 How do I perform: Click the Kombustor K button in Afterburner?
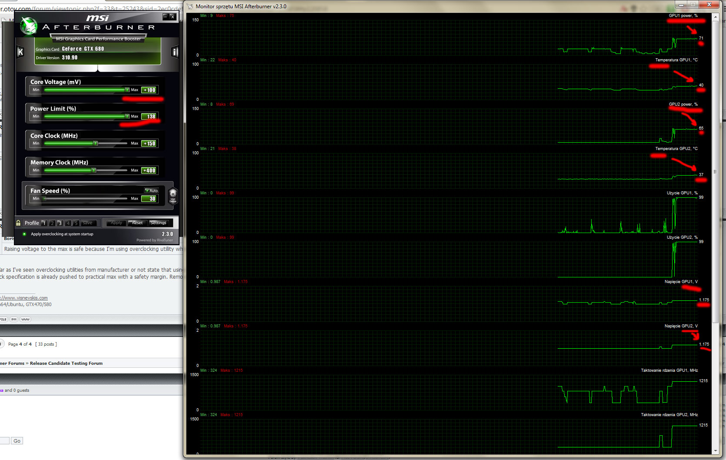pos(20,52)
